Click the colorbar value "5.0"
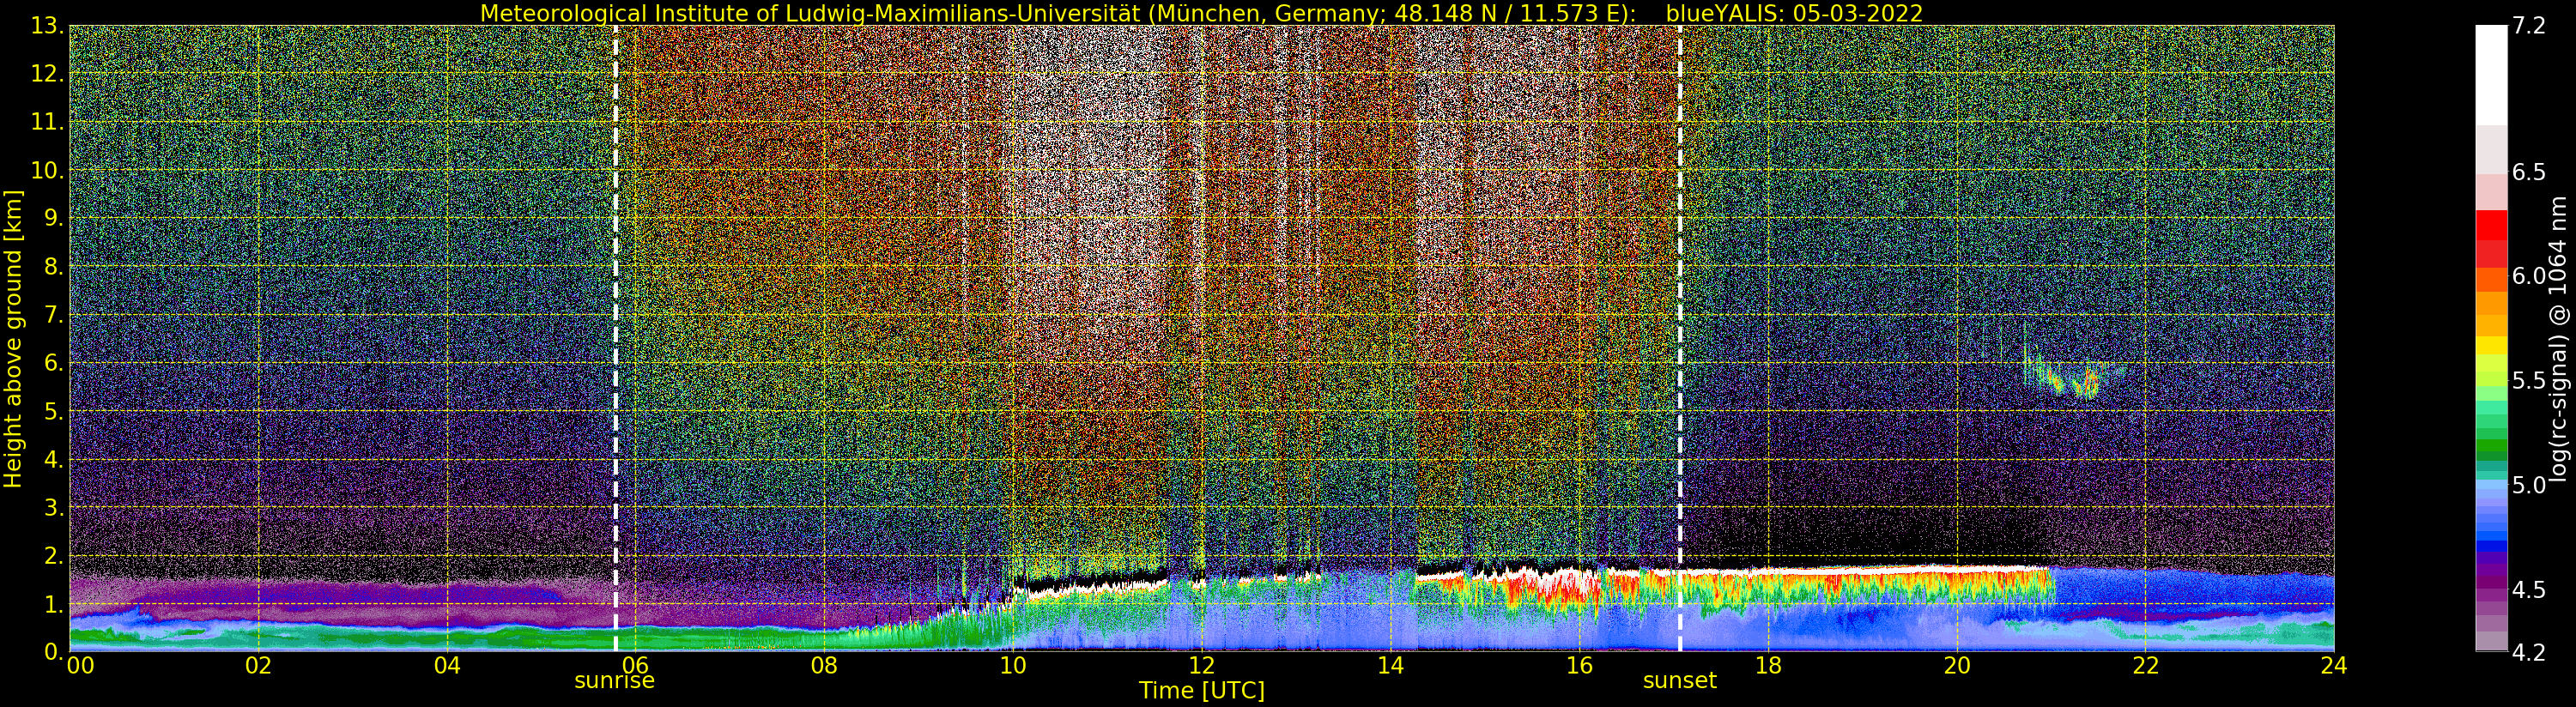 (x=2529, y=485)
